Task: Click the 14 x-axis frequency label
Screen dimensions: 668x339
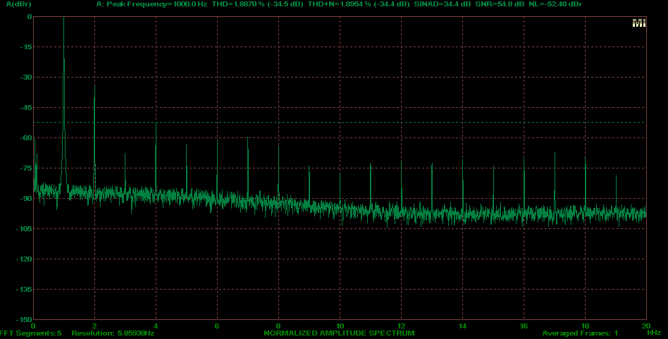Action: [x=463, y=326]
